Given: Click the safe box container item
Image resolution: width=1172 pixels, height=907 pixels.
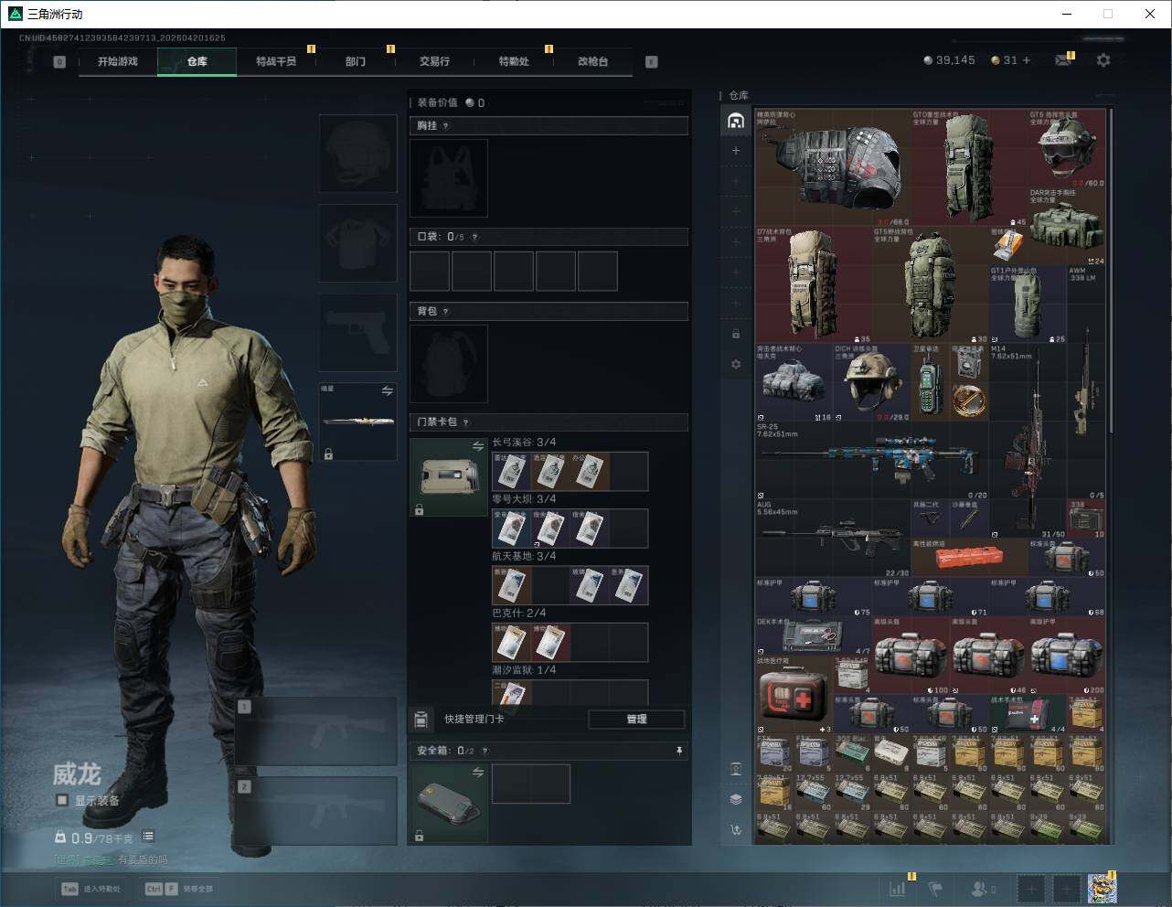Looking at the screenshot, I should coord(449,804).
